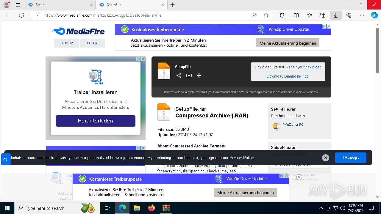Image resolution: width=381 pixels, height=214 pixels.
Task: Refresh the current page
Action: [21, 15]
